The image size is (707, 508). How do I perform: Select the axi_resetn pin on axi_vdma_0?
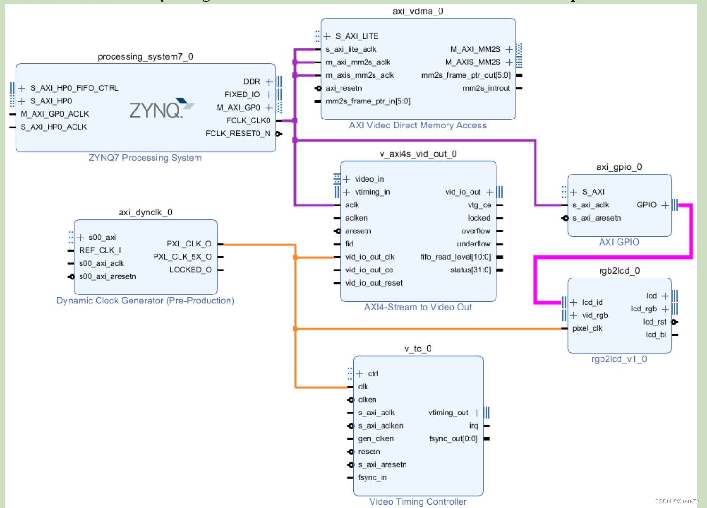pos(344,88)
